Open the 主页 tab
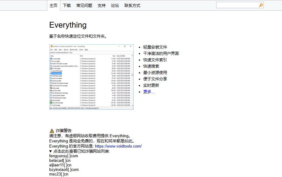The width and height of the screenshot is (282, 177). click(53, 5)
